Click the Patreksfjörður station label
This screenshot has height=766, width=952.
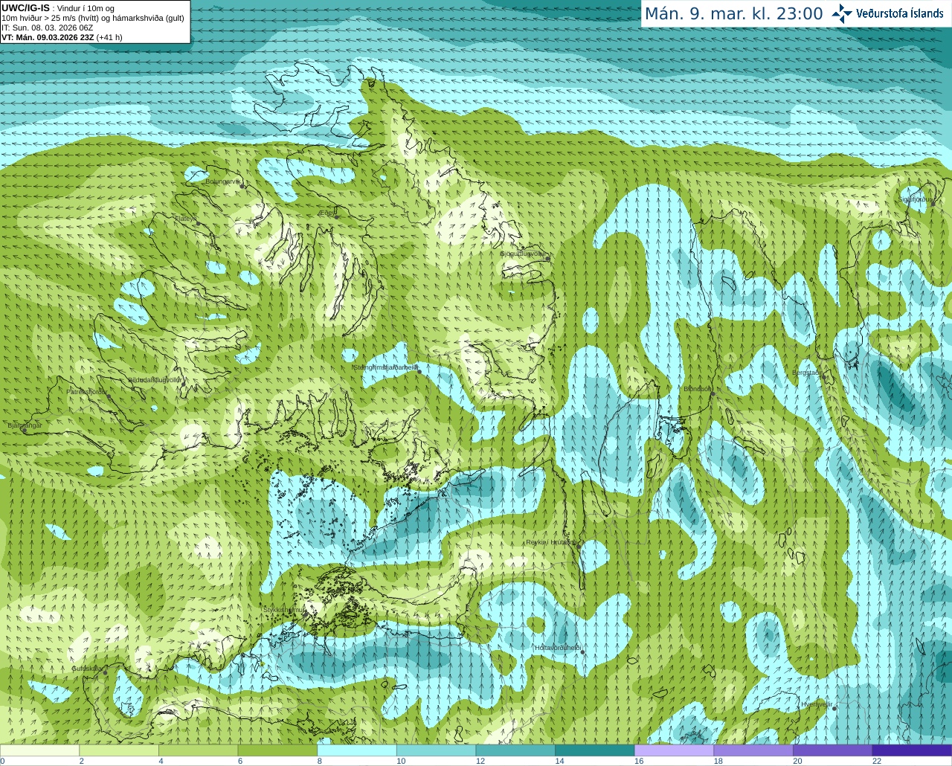[87, 391]
